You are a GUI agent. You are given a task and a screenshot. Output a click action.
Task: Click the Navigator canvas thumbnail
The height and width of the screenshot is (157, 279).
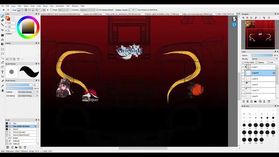click(x=260, y=34)
